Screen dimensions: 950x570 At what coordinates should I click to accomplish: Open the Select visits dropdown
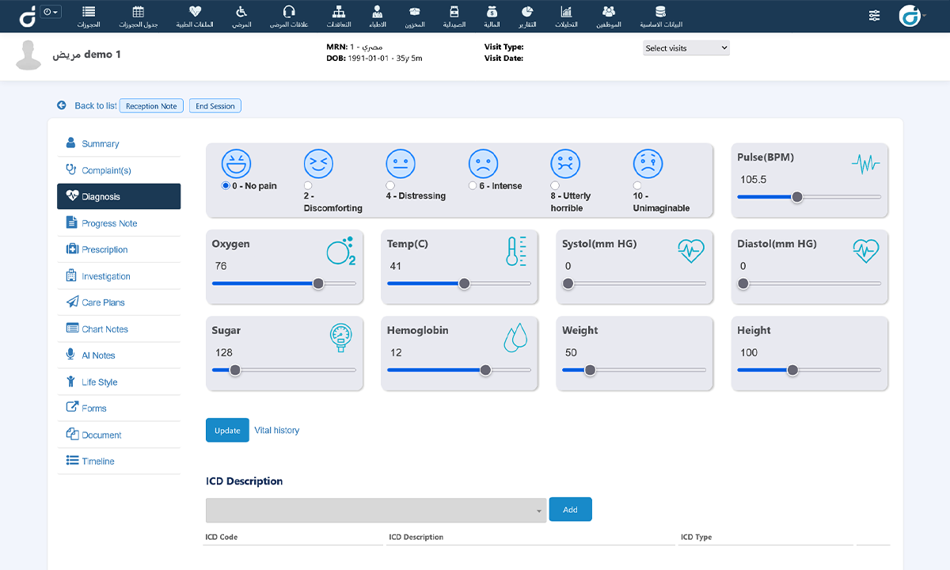coord(686,48)
